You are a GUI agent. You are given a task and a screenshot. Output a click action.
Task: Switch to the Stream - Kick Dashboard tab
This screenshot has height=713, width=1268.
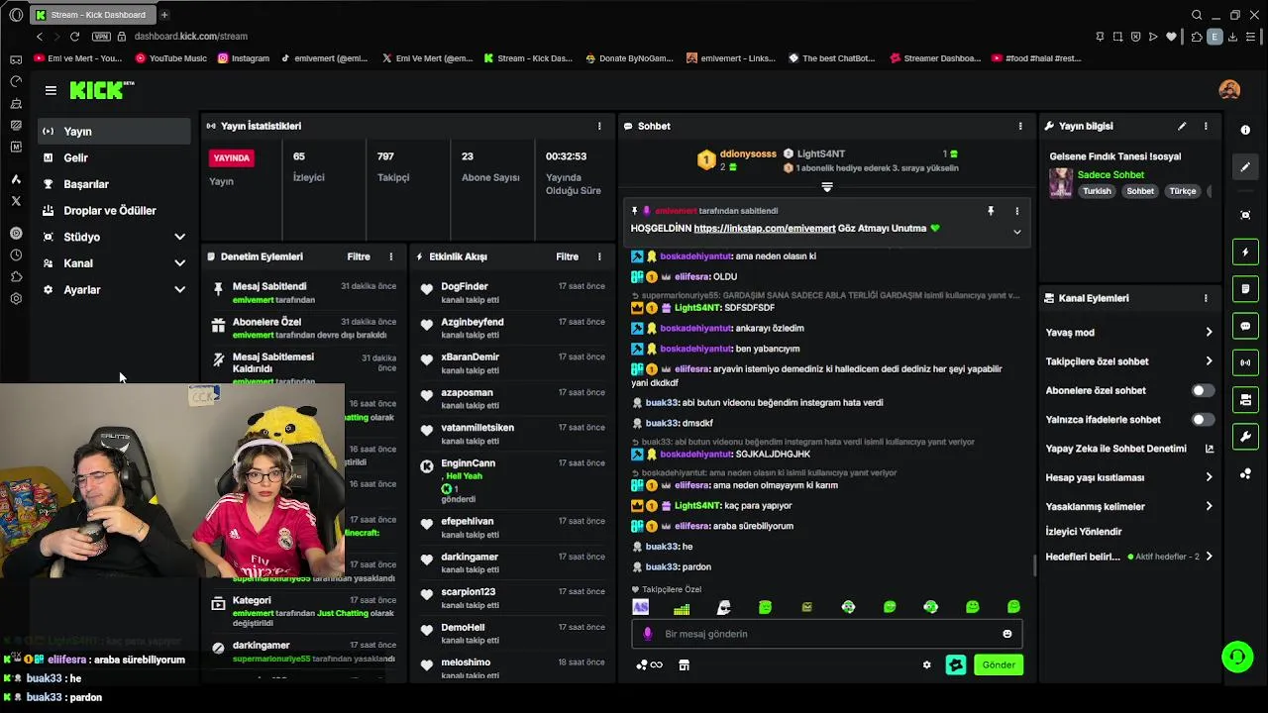click(91, 15)
